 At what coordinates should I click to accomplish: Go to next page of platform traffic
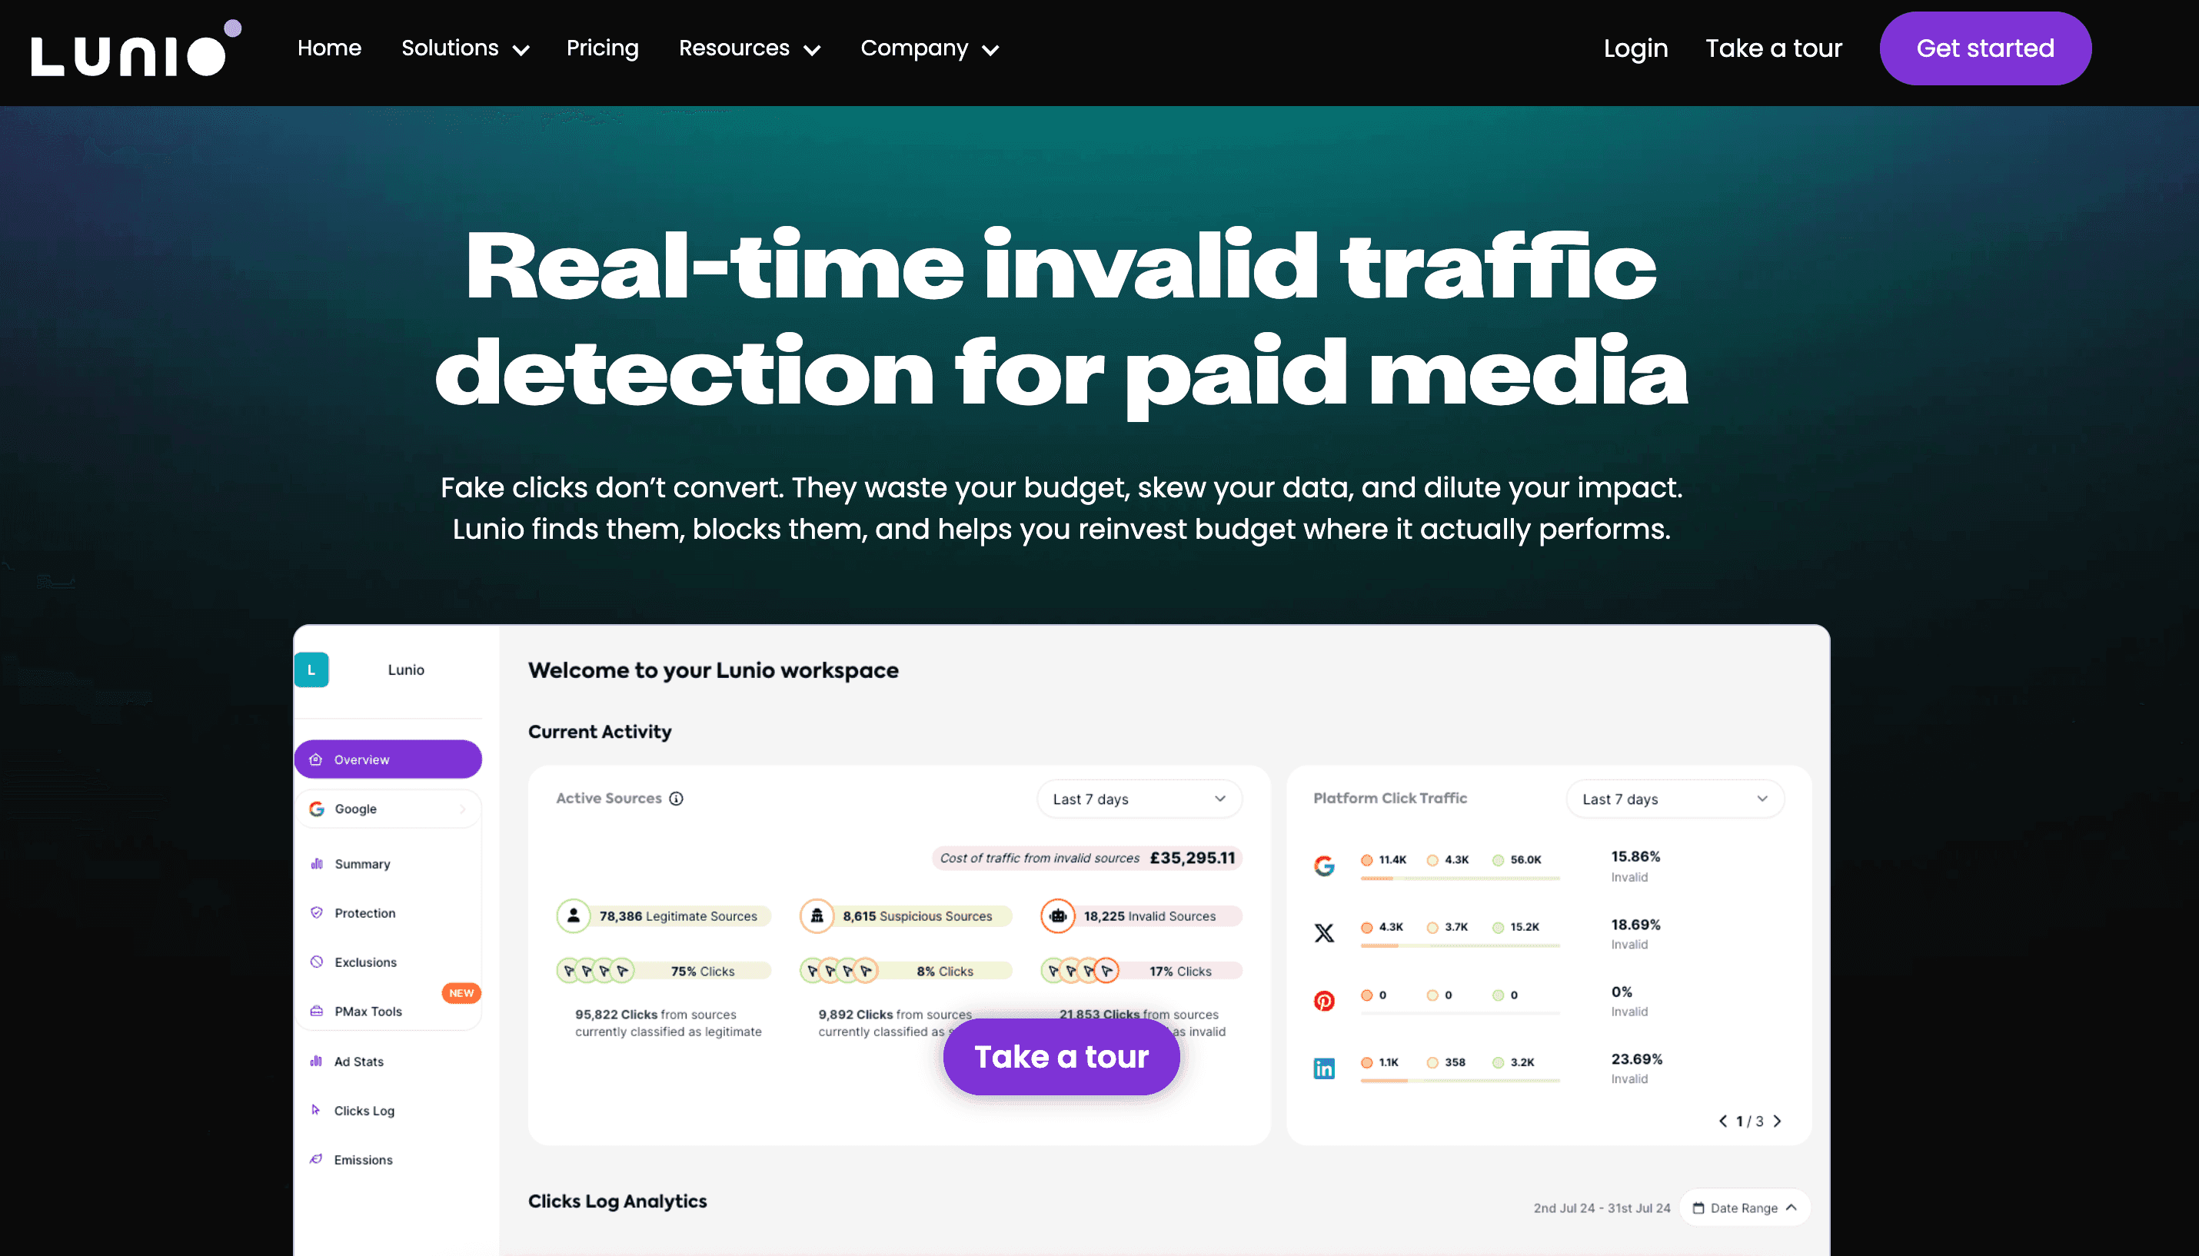(x=1777, y=1121)
